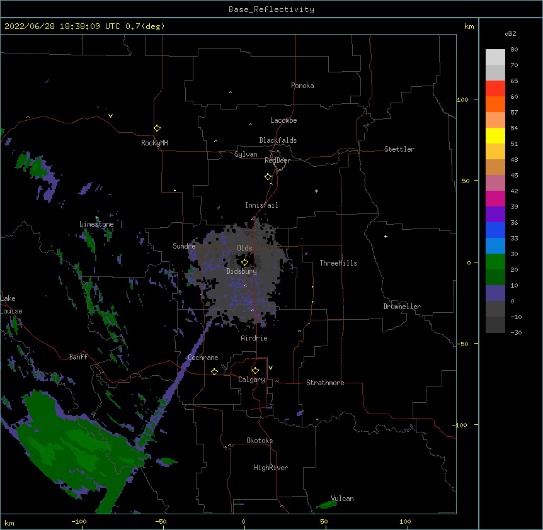Viewport: 543px width, 530px height.
Task: Pick the bright yellow 51-54 dBZ swatch
Action: (495, 135)
